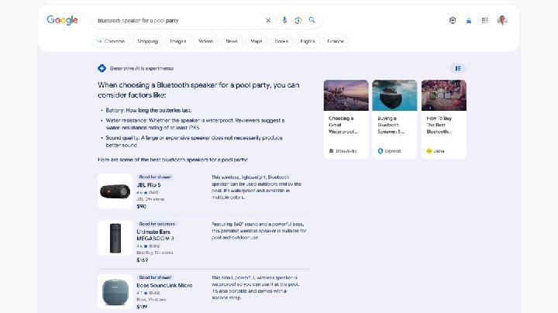The image size is (558, 313).
Task: Click the Generative AI sparkle icon
Action: tap(102, 68)
